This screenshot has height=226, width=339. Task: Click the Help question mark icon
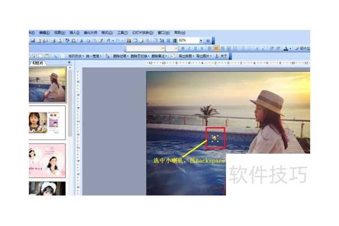(x=207, y=41)
